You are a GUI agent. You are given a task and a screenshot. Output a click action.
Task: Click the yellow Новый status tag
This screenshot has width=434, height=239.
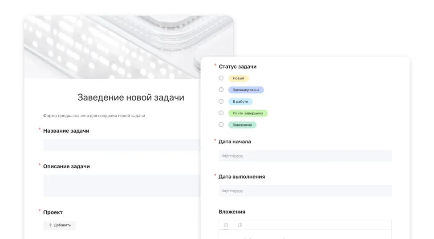(x=238, y=78)
